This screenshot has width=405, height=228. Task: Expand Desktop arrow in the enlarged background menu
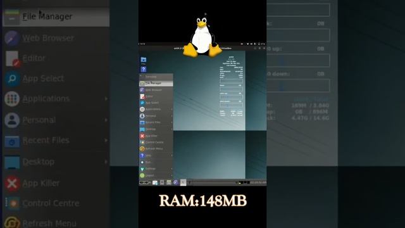pyautogui.click(x=106, y=162)
